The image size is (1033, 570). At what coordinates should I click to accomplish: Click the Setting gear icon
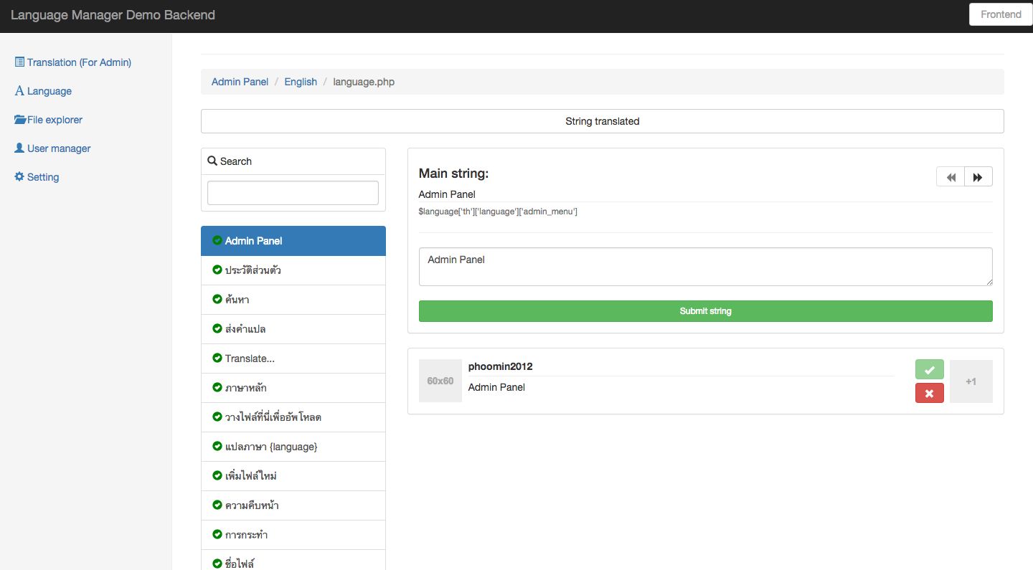click(19, 177)
